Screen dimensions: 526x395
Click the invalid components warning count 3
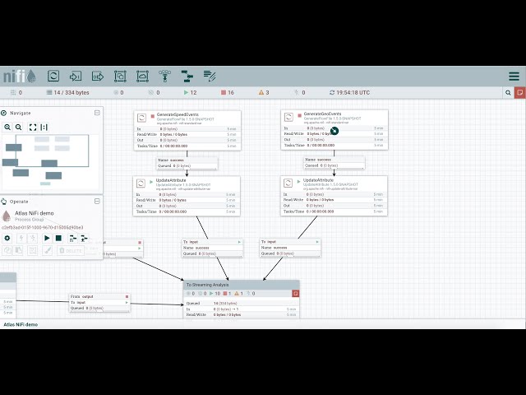pos(264,93)
